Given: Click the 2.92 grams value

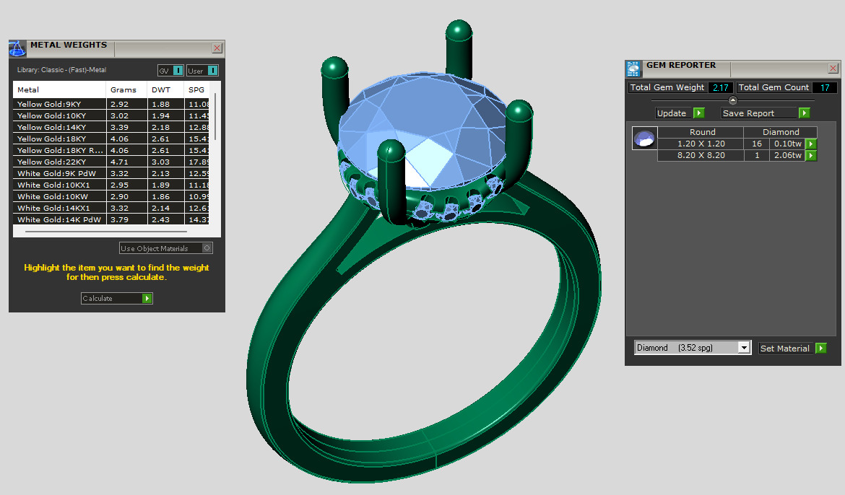Looking at the screenshot, I should [x=119, y=104].
